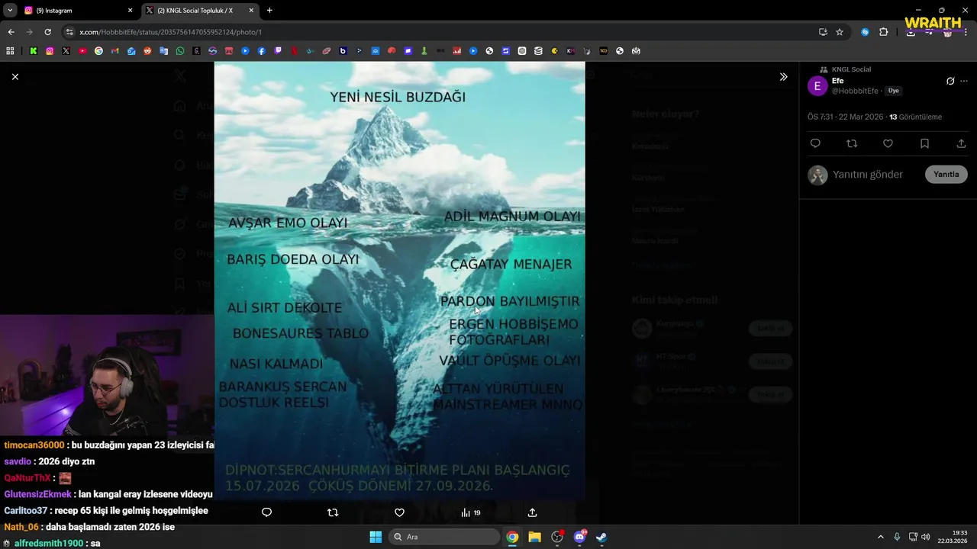Open the @HobbbitEfe handle link
The height and width of the screenshot is (549, 977).
click(855, 91)
